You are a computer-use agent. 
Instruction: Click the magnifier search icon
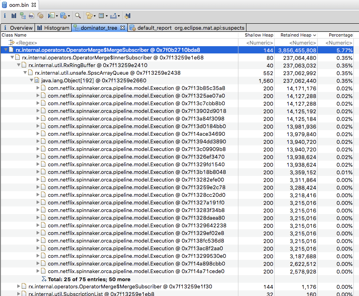point(78,16)
